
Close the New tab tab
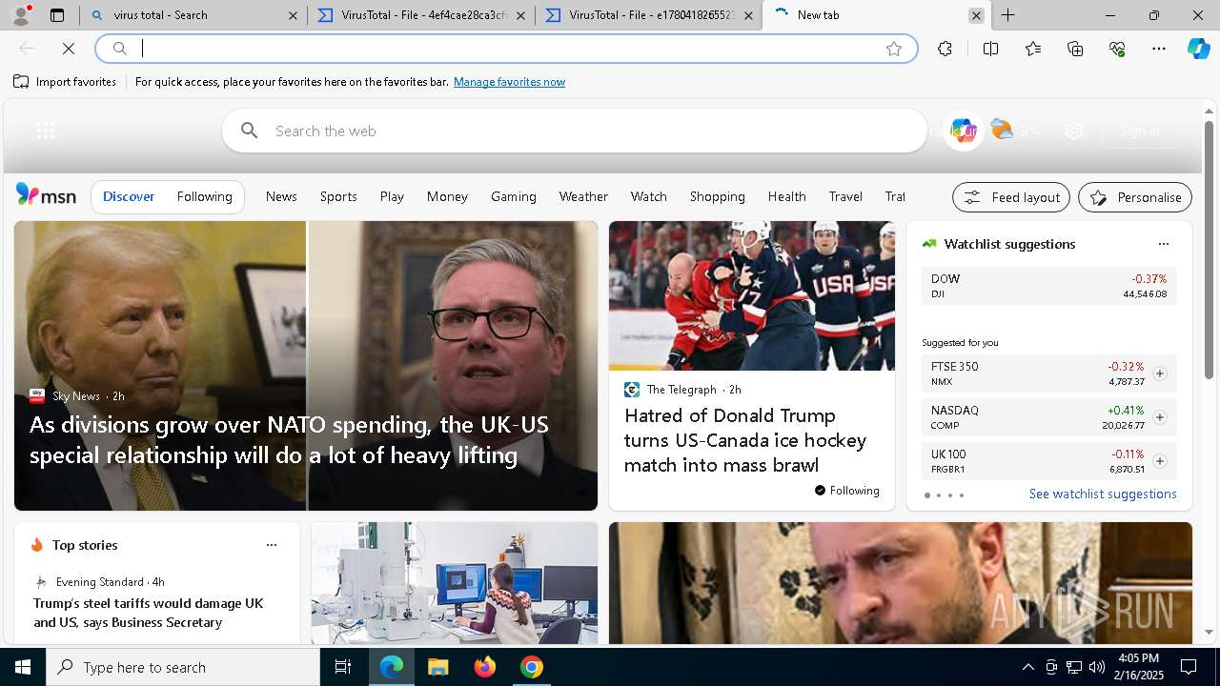point(976,15)
